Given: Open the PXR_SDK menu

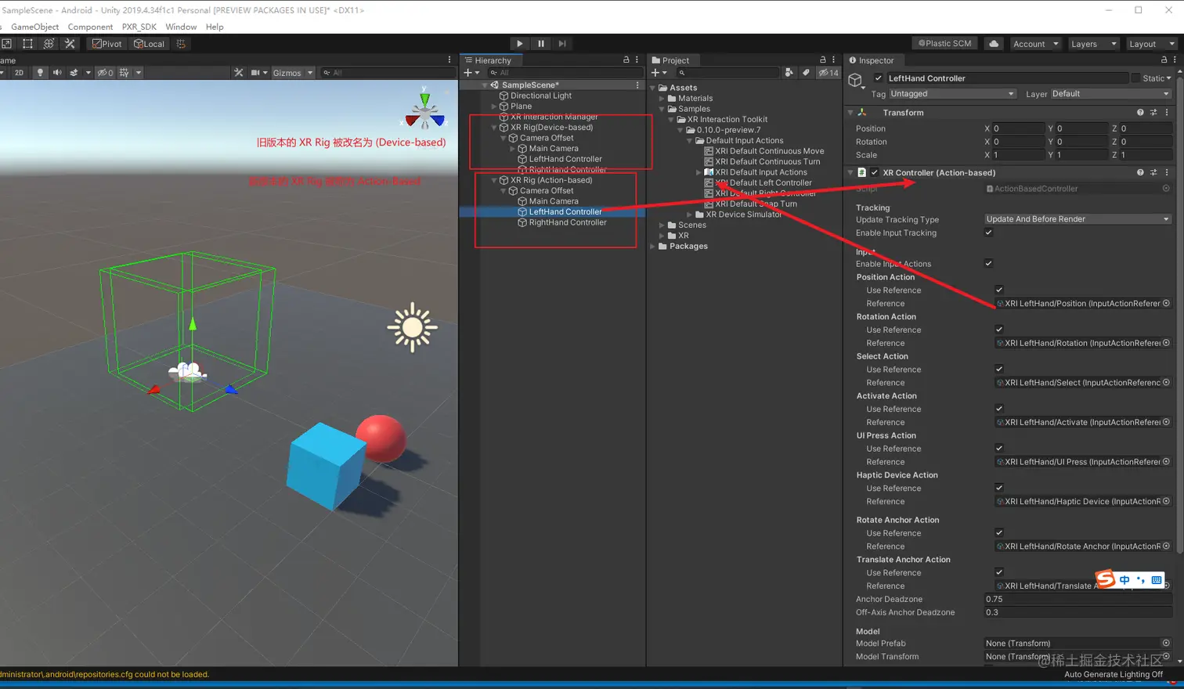Looking at the screenshot, I should (139, 27).
